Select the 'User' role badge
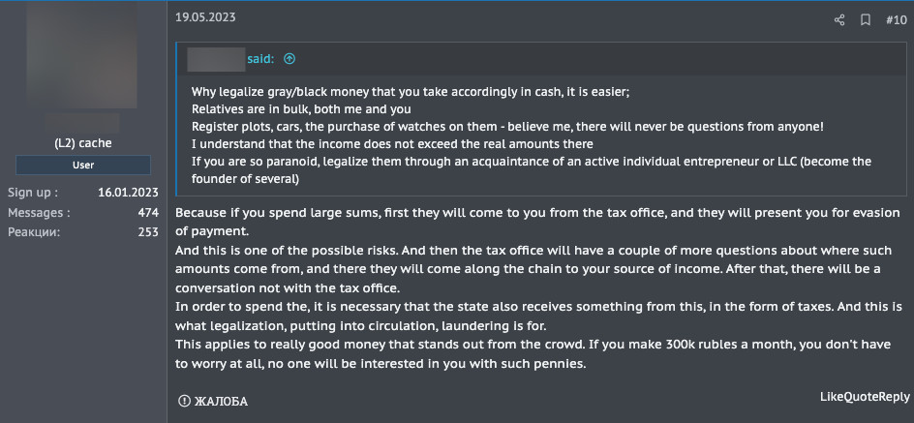 point(83,165)
